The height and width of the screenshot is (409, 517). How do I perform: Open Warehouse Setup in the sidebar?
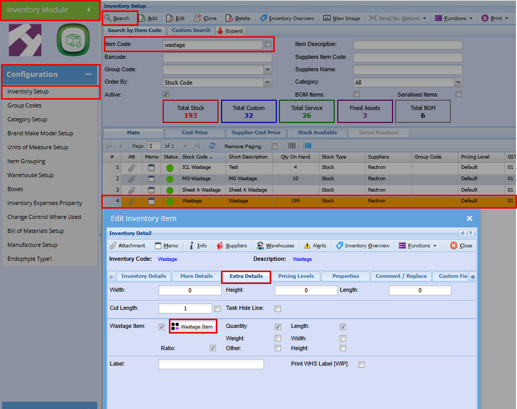pyautogui.click(x=30, y=175)
